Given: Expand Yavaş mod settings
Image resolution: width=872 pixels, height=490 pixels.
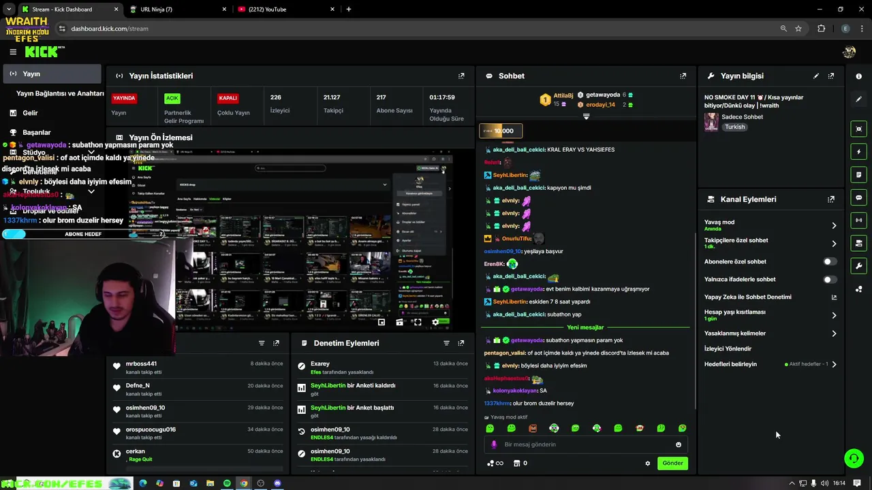Looking at the screenshot, I should tap(834, 225).
